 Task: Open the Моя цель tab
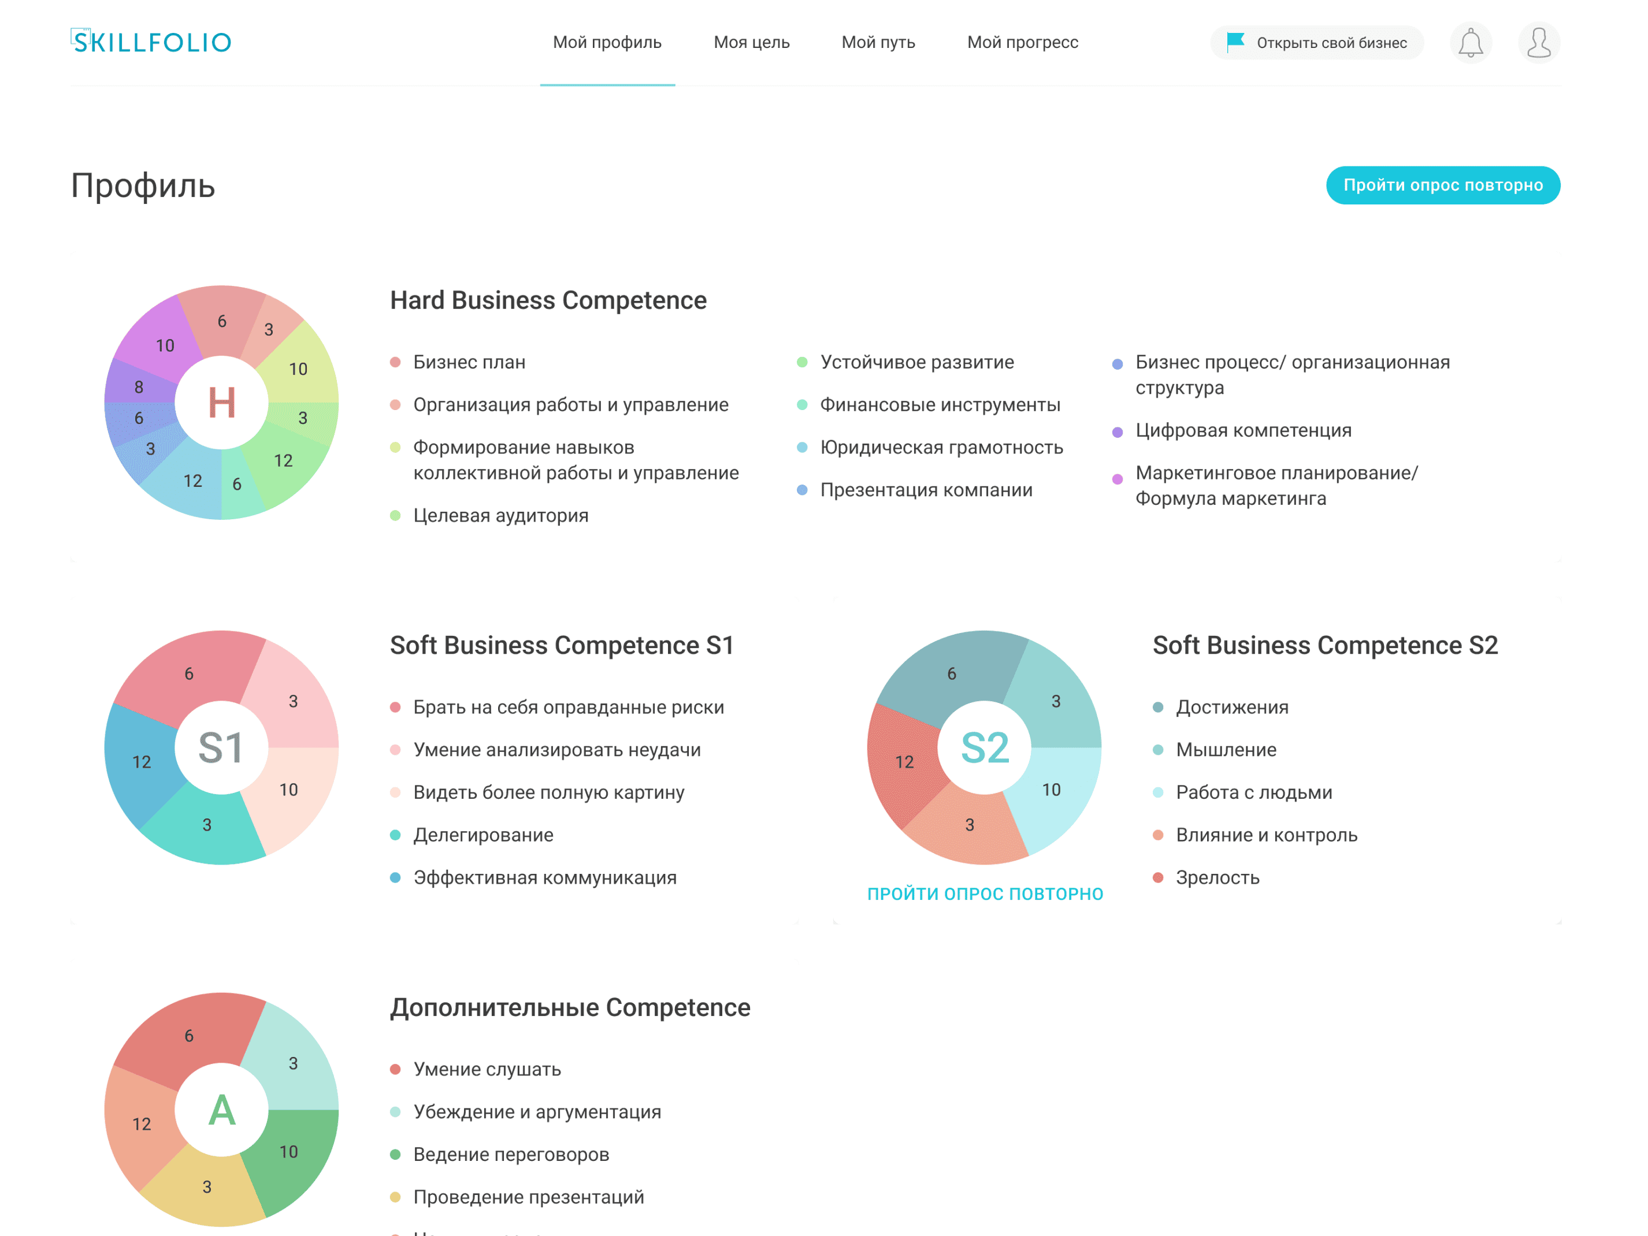click(x=751, y=42)
